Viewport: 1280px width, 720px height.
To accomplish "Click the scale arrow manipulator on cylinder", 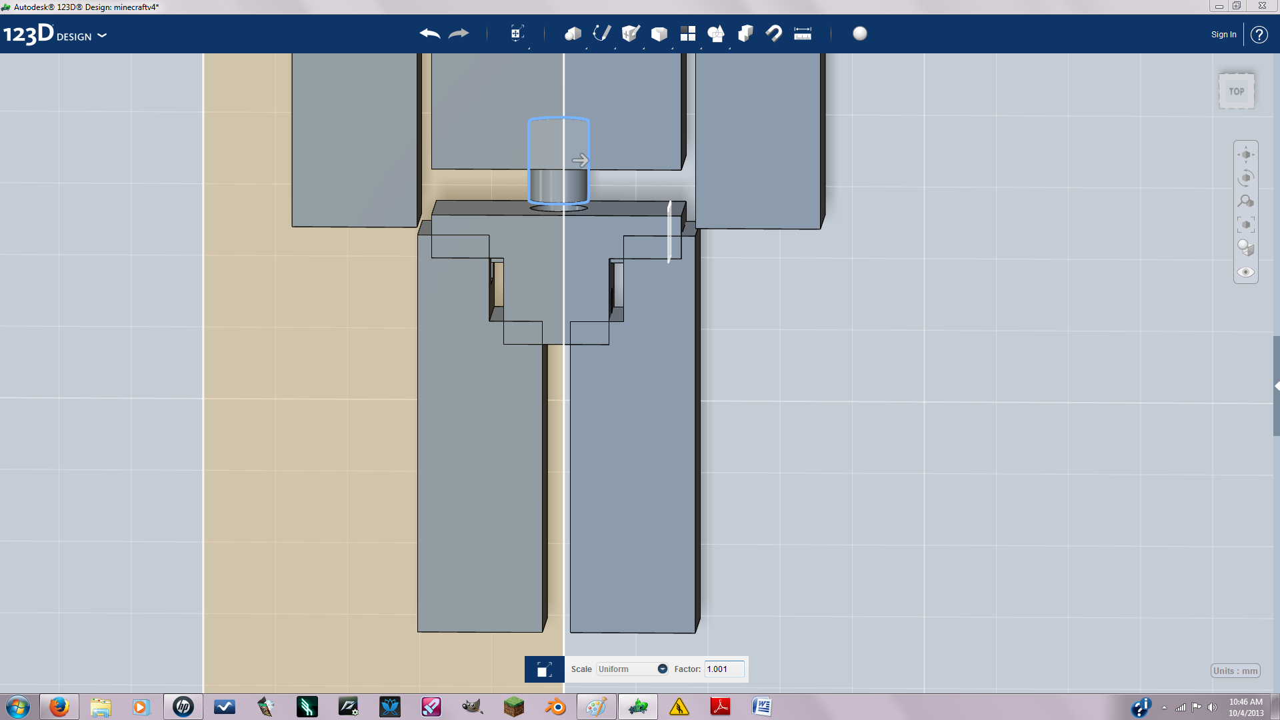I will pos(580,161).
